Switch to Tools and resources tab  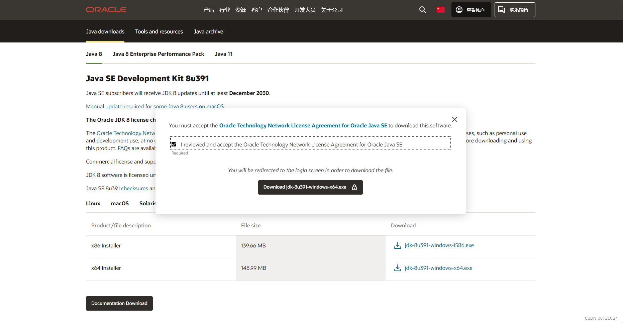(159, 31)
